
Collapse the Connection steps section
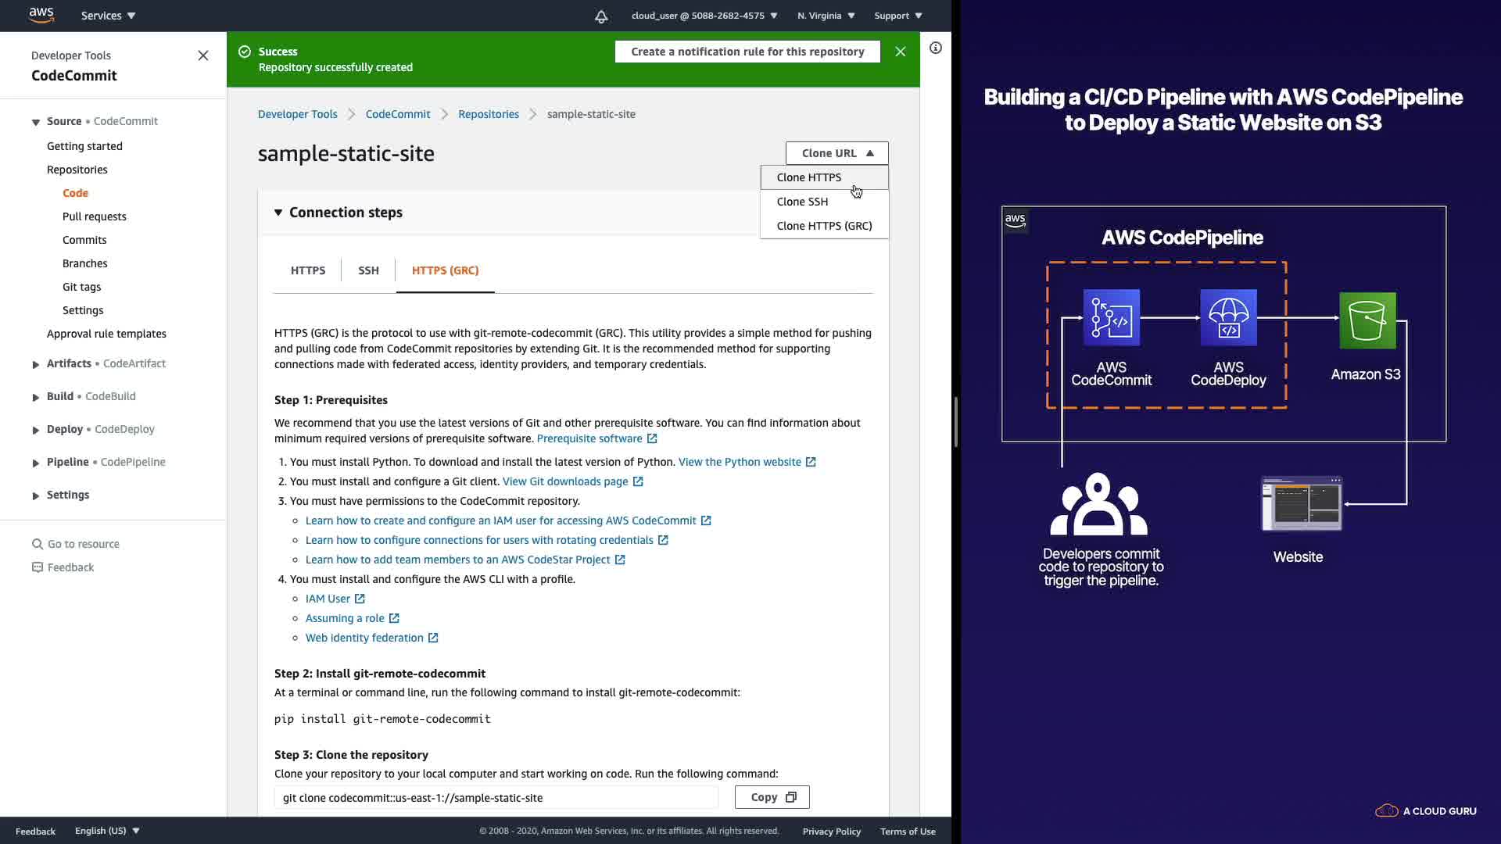point(278,213)
